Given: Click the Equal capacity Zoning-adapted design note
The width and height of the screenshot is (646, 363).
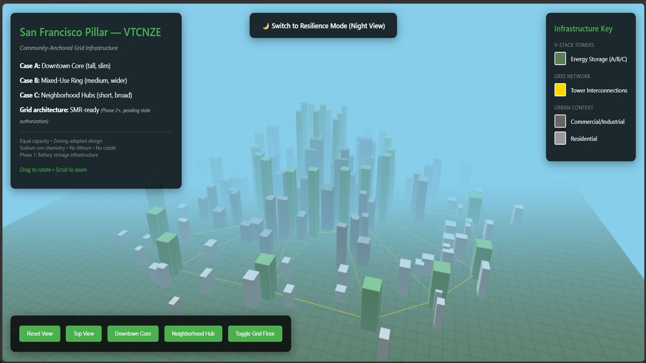Looking at the screenshot, I should click(61, 141).
